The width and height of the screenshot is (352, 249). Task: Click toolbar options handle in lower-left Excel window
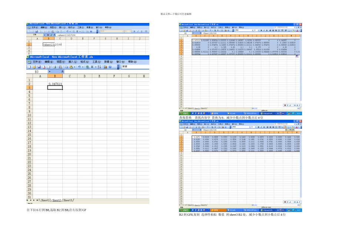[118, 67]
